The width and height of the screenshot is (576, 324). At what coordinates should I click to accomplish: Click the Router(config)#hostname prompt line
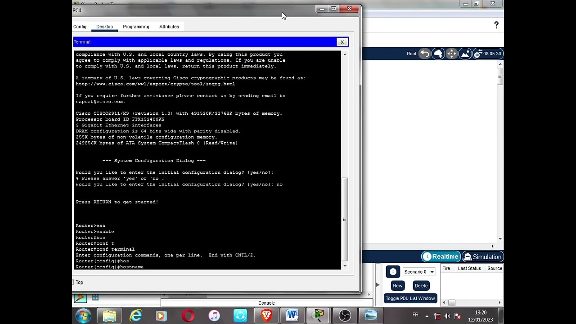110,267
